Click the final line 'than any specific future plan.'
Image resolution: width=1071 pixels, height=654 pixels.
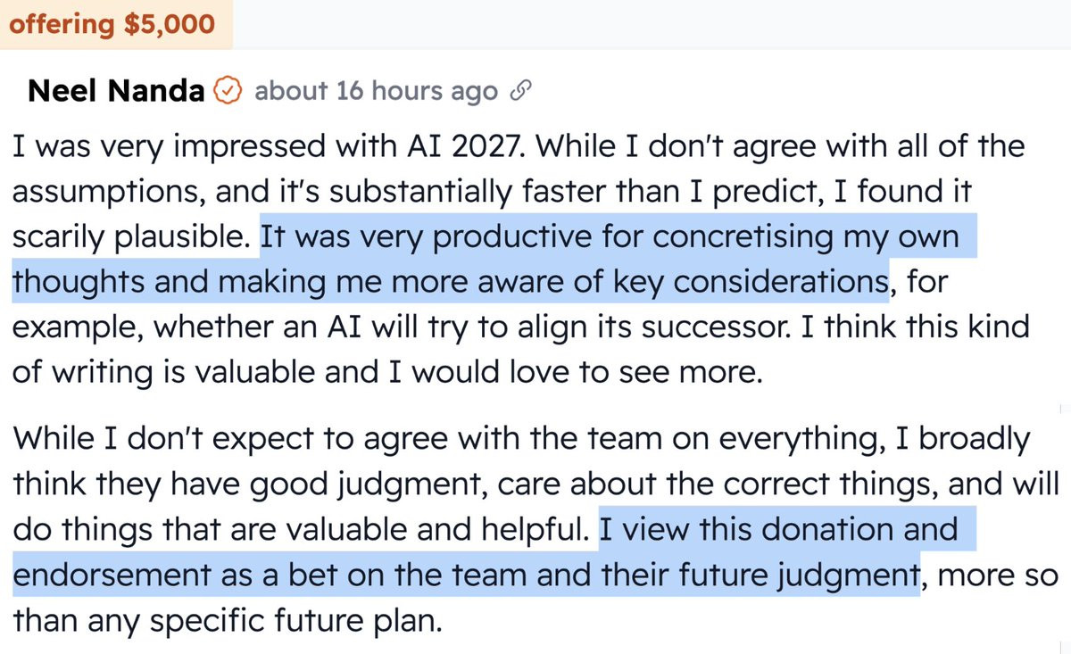[x=228, y=618]
